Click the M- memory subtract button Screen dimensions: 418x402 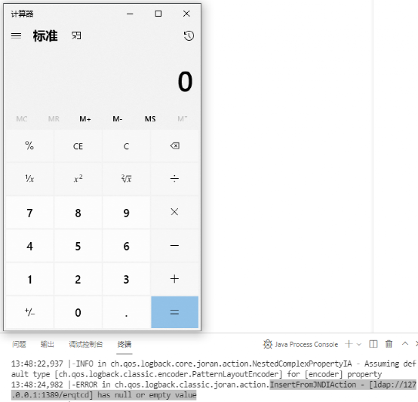(118, 119)
